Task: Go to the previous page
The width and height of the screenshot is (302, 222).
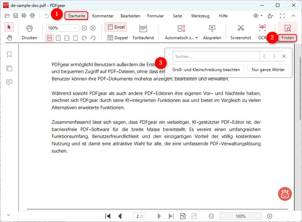Action: (120, 216)
